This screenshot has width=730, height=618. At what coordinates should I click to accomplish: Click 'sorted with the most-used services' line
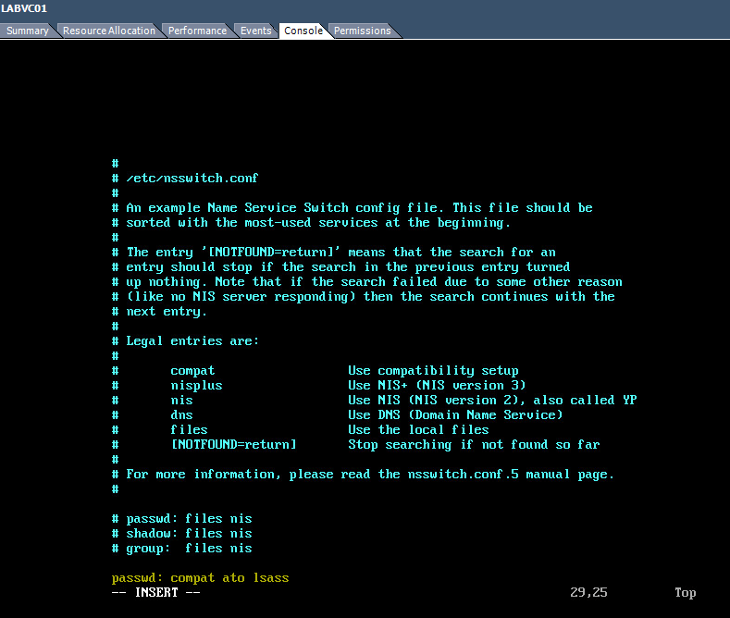click(311, 223)
